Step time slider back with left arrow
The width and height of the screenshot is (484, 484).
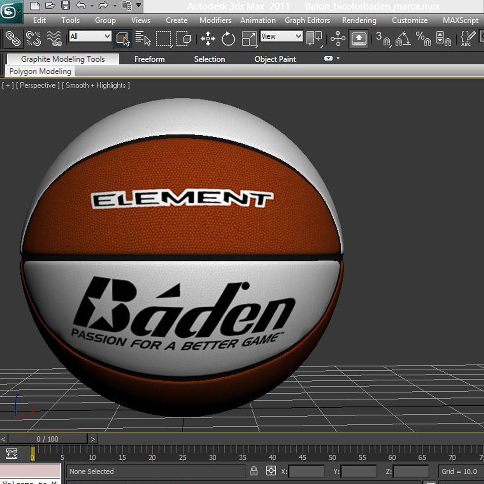[4, 439]
